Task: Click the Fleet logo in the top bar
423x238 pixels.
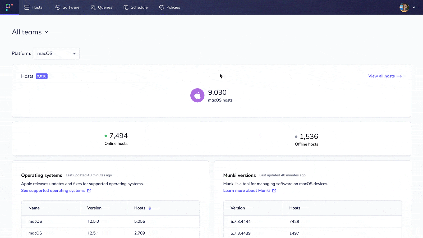Action: pos(9,7)
